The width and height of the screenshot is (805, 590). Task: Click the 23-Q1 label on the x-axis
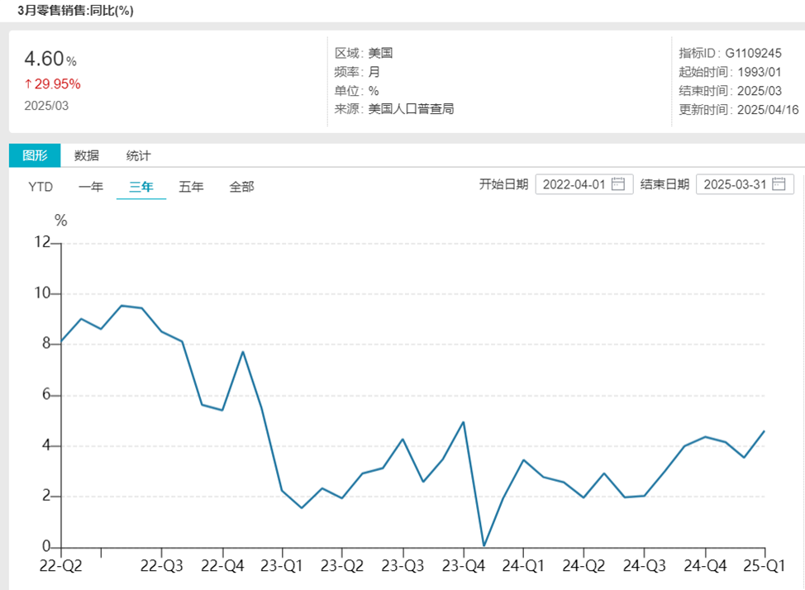coord(283,566)
